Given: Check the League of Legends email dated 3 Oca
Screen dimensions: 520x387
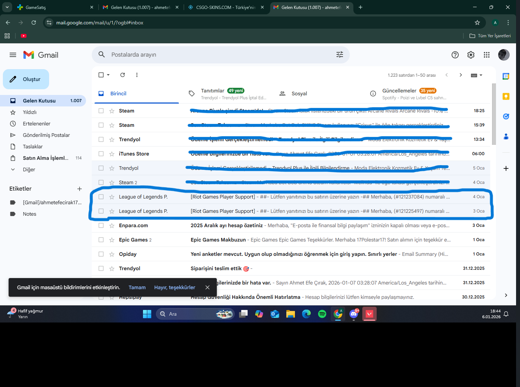Looking at the screenshot, I should 101,211.
